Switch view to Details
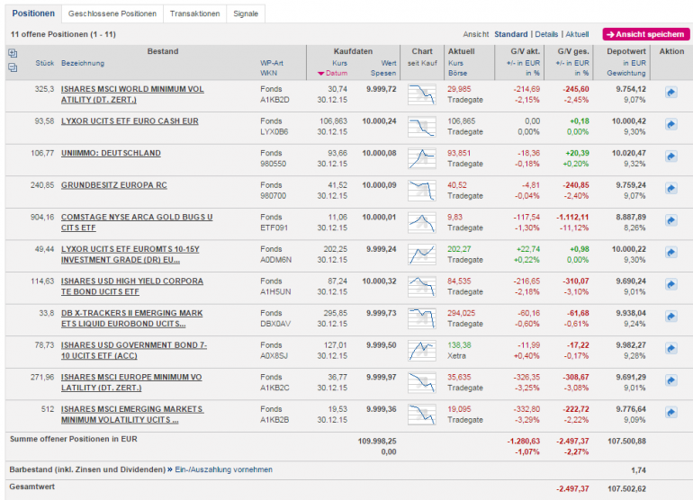 [x=547, y=34]
